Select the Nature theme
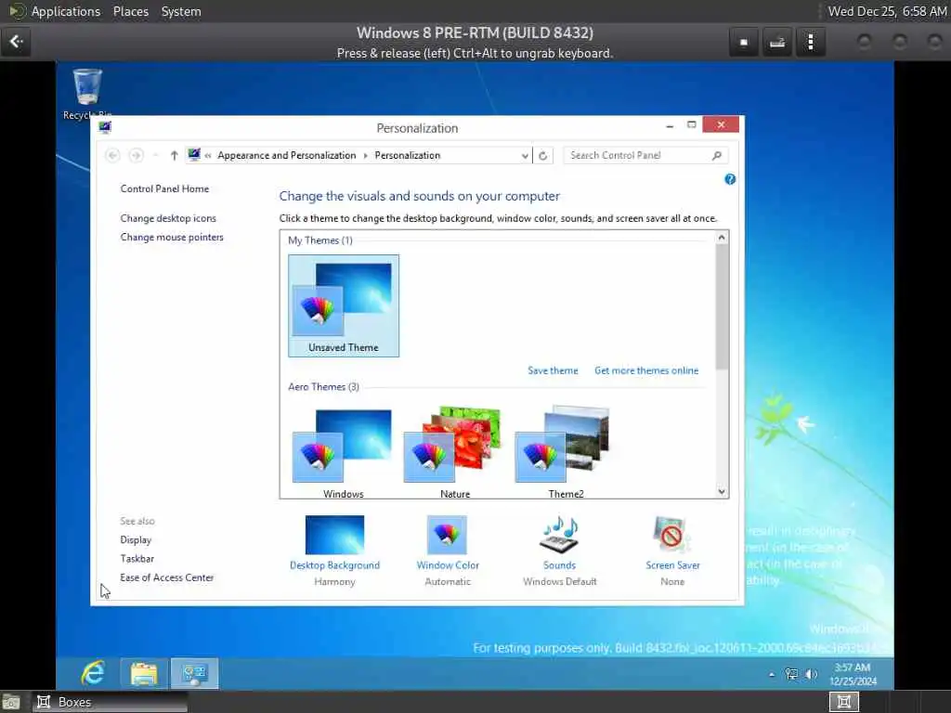951x713 pixels. [454, 453]
